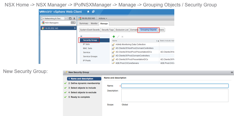Select NSX Managers navigator entry
The image size is (234, 116).
[59, 23]
